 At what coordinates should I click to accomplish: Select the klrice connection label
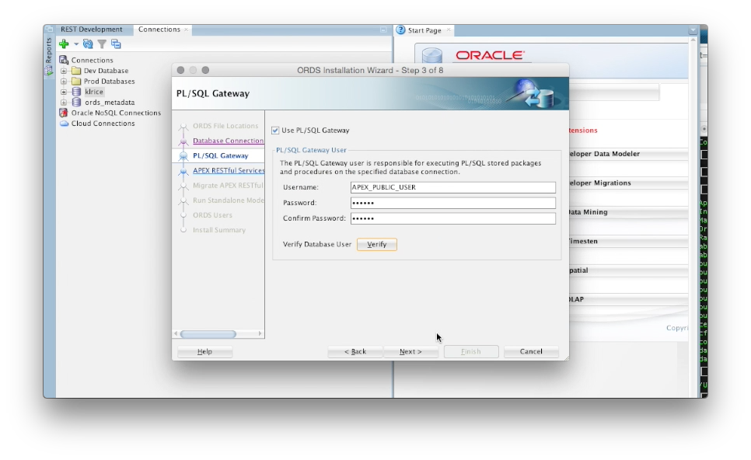(x=94, y=92)
